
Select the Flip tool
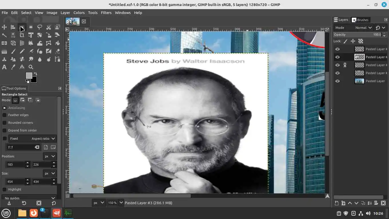(4, 43)
